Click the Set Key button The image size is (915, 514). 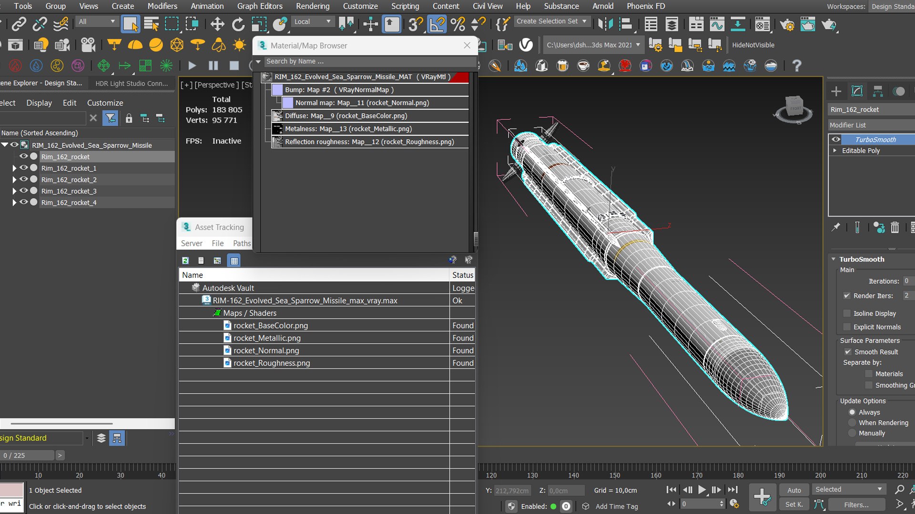[794, 504]
